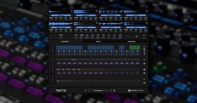Click the TACTIC logo
Image resolution: width=197 pixels, height=103 pixels.
61,90
